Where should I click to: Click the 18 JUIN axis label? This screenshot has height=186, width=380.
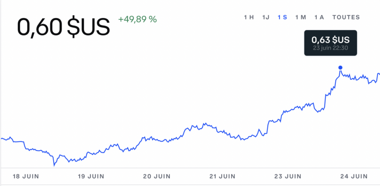pos(25,176)
